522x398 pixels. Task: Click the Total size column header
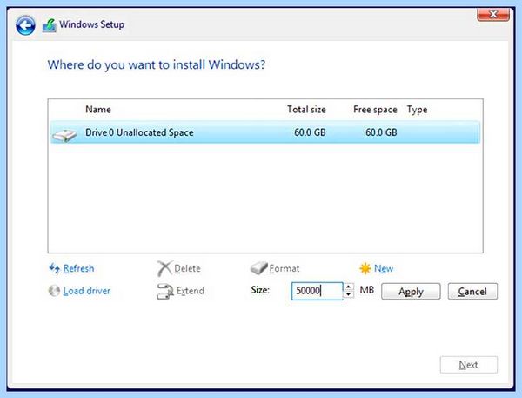(x=306, y=110)
